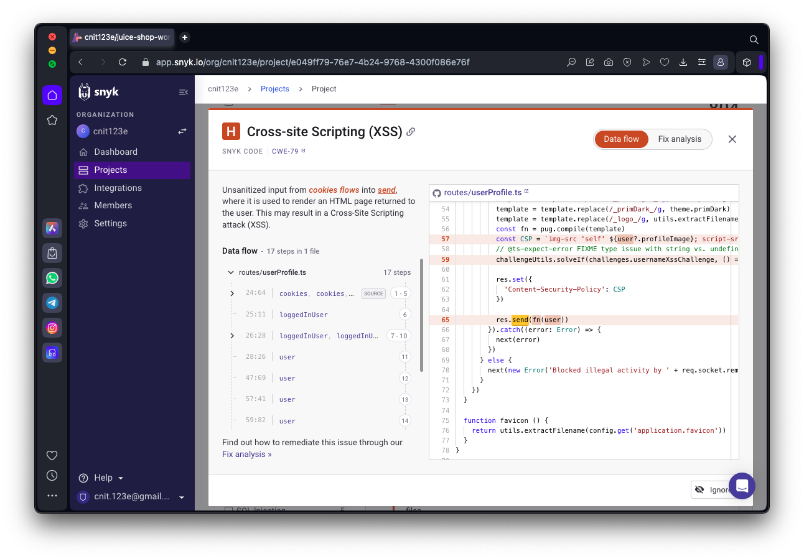Click the switch organization arrows icon

point(182,131)
